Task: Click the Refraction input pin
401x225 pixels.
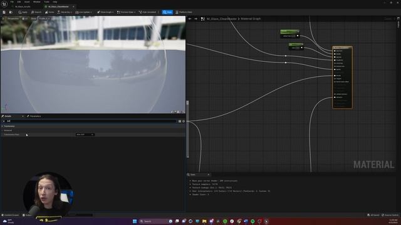Action: (x=335, y=97)
